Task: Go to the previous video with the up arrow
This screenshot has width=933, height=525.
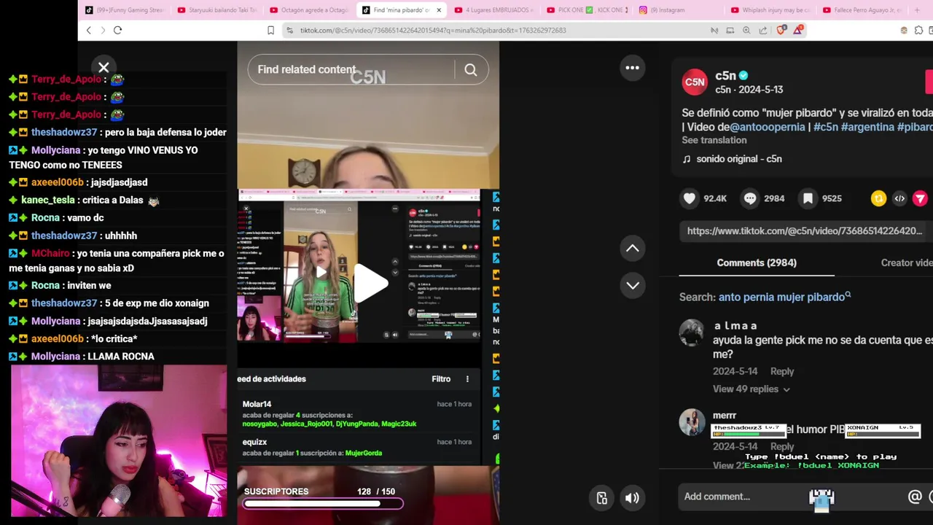Action: click(x=632, y=249)
